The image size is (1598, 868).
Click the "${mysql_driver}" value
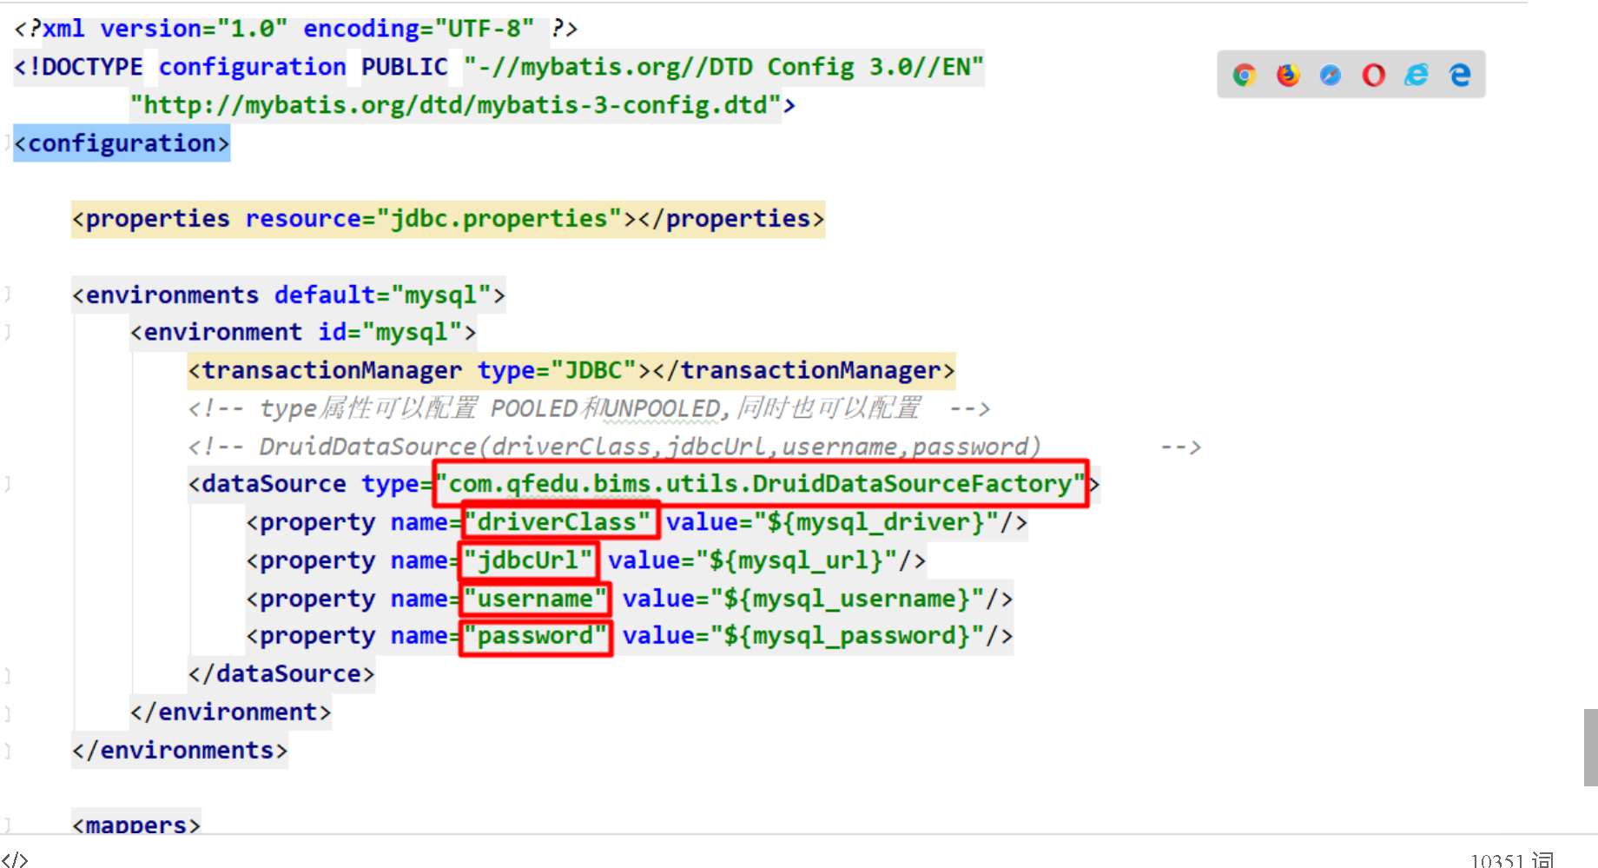click(875, 522)
